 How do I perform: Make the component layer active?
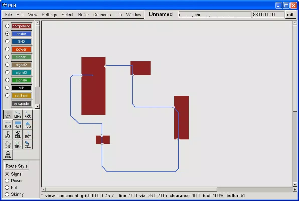point(7,26)
